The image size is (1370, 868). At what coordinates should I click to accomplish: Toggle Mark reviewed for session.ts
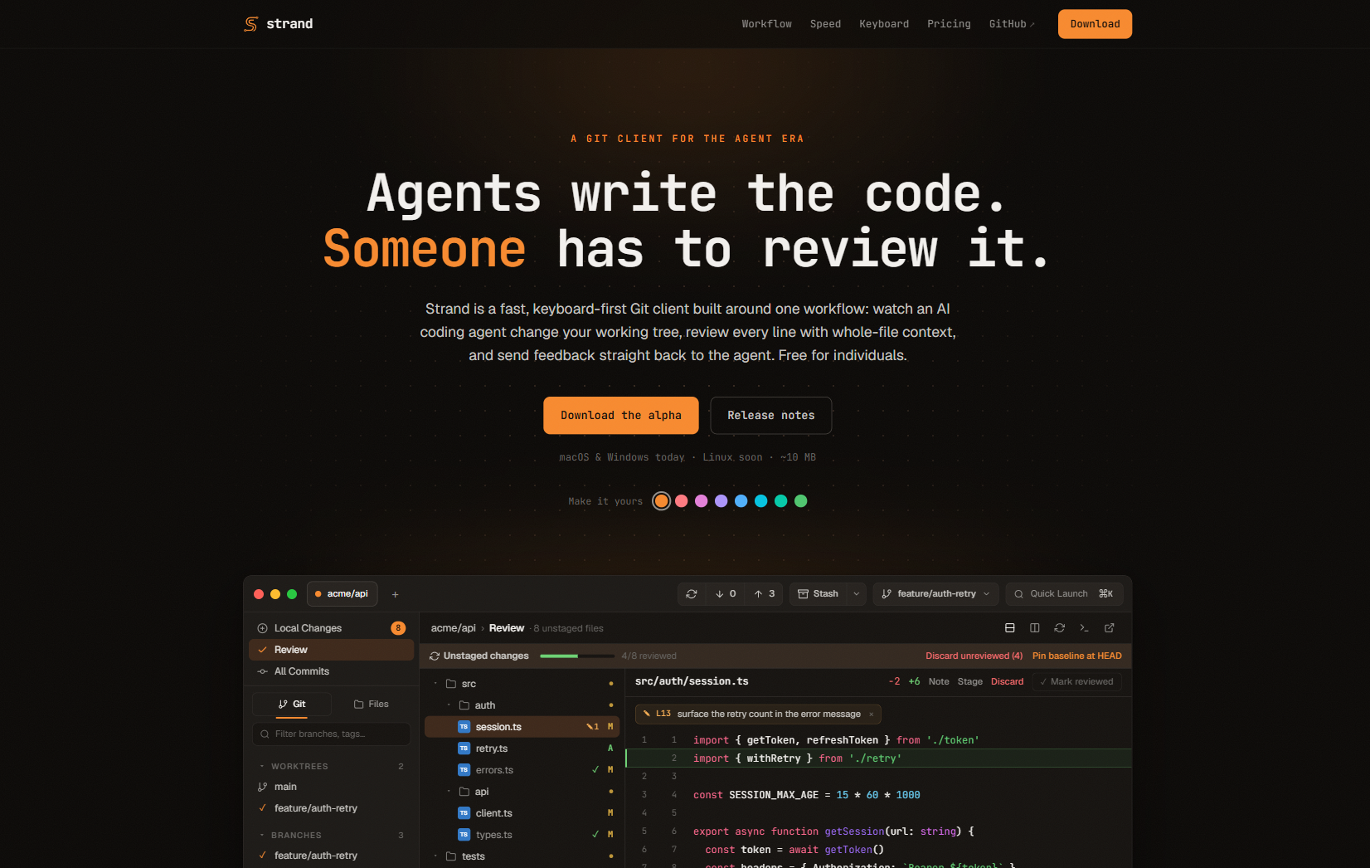tap(1077, 682)
